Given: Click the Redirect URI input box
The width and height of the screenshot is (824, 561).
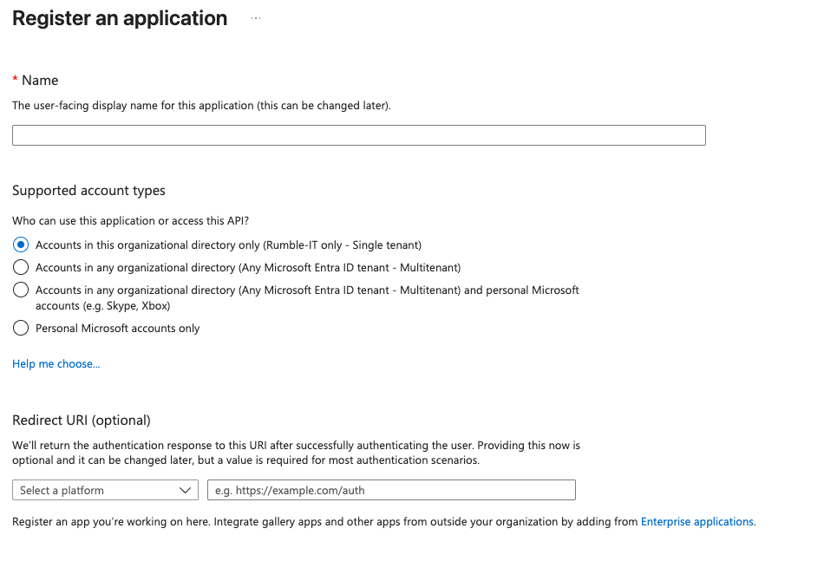Looking at the screenshot, I should pos(392,490).
